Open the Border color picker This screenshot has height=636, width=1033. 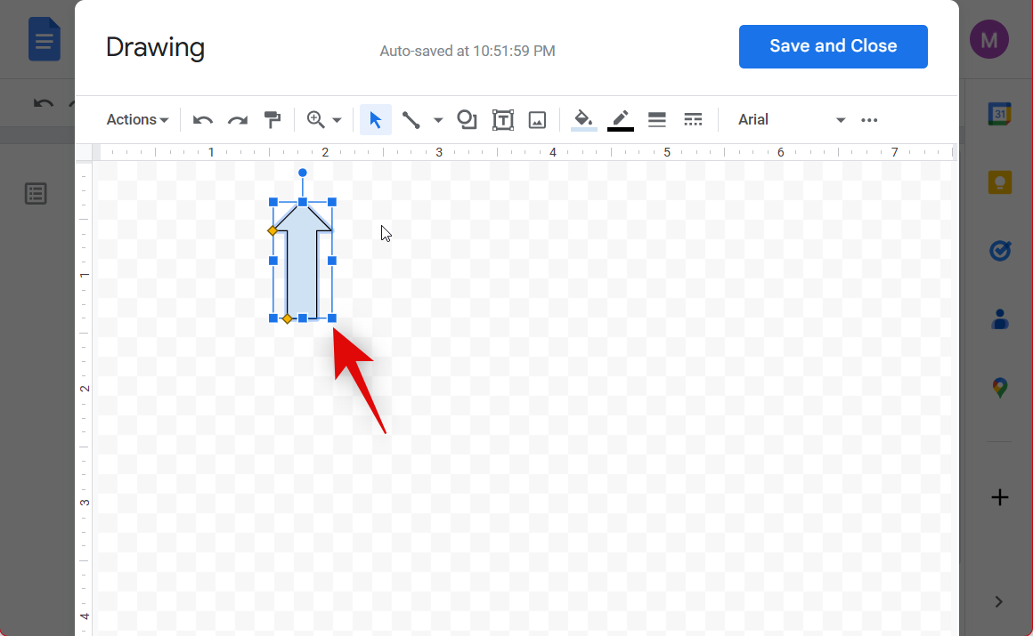(x=620, y=120)
